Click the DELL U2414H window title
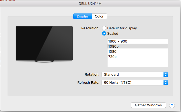 pyautogui.click(x=90, y=3)
